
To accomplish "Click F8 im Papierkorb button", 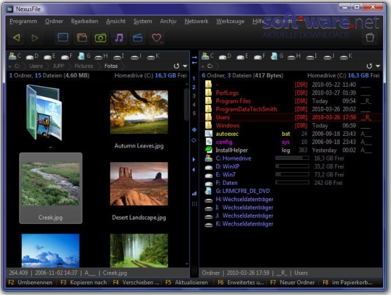I will click(x=347, y=283).
